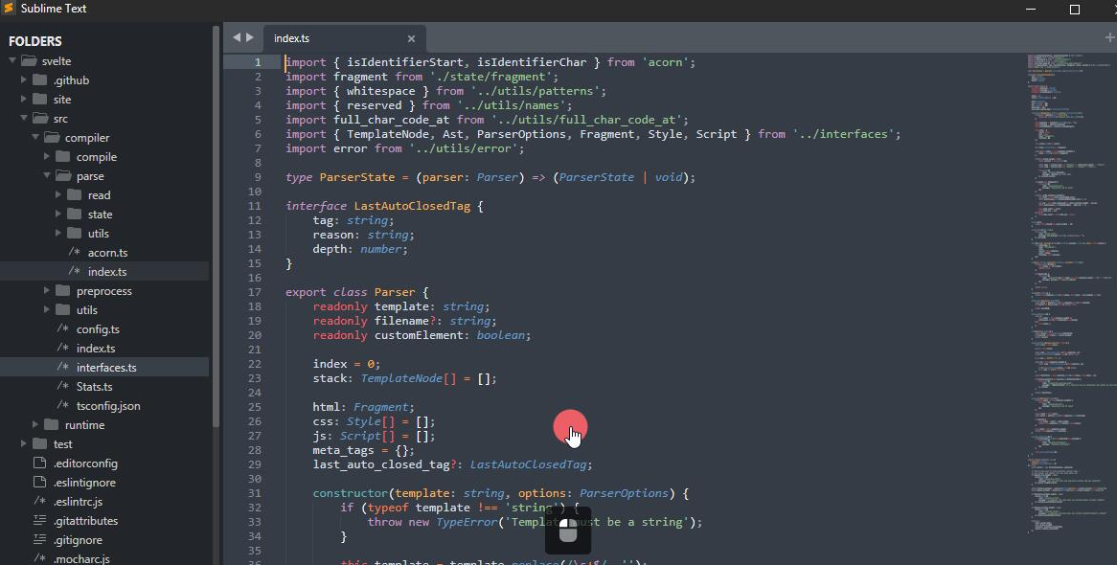Click the sidebar vertical scrollbar

coord(216,227)
